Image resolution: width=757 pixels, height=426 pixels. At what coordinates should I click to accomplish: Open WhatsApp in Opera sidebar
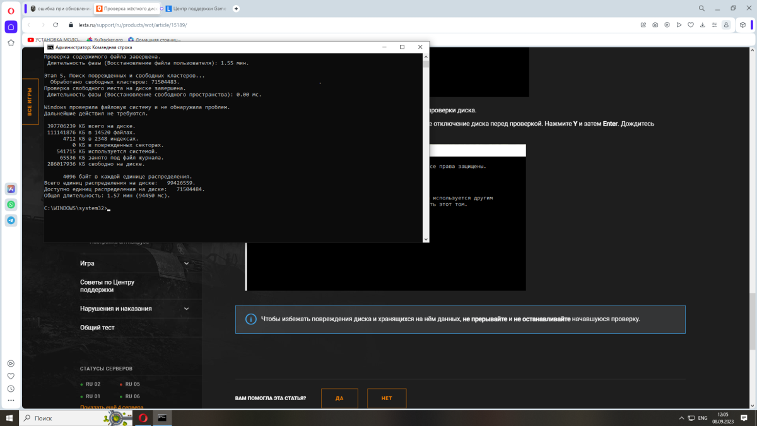click(x=11, y=204)
